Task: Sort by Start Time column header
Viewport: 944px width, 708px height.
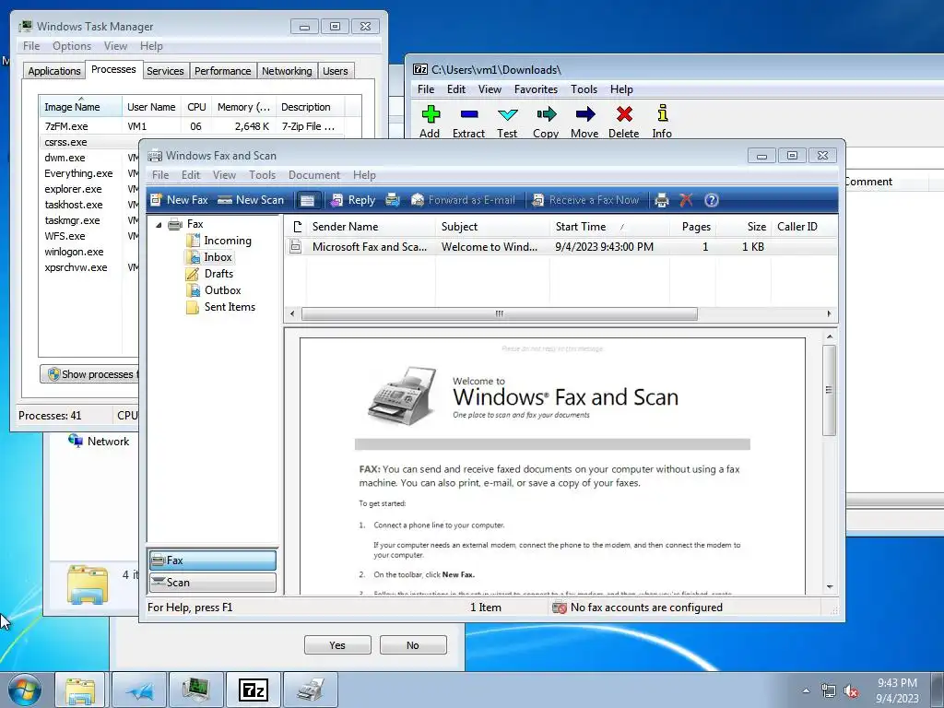Action: pos(609,227)
